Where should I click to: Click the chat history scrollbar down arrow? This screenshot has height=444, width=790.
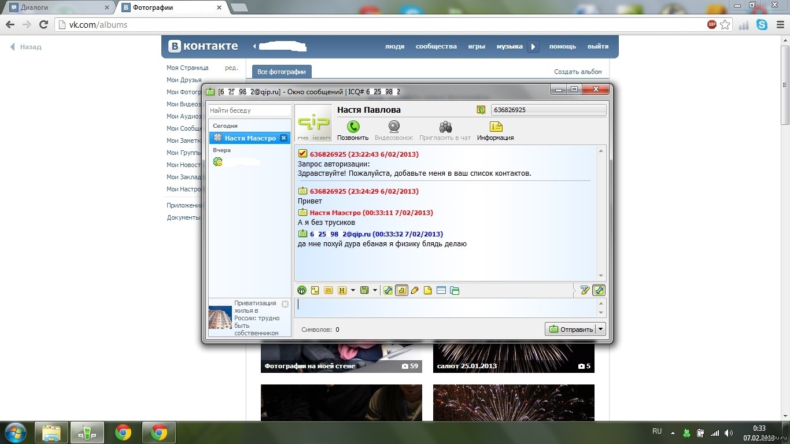click(601, 276)
